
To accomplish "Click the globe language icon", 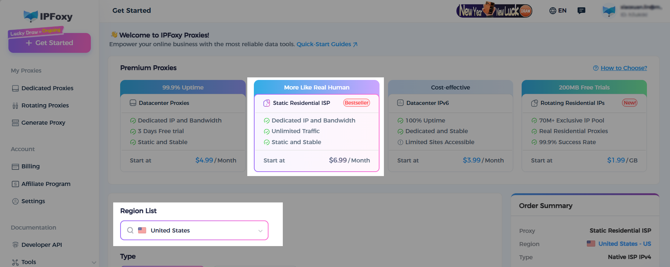I will 553,11.
